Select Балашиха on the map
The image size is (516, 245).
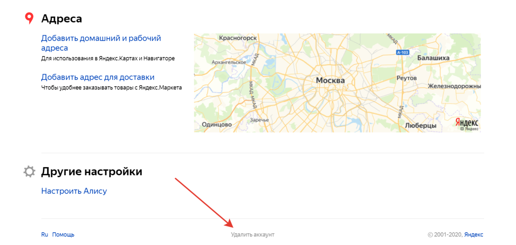pos(433,58)
